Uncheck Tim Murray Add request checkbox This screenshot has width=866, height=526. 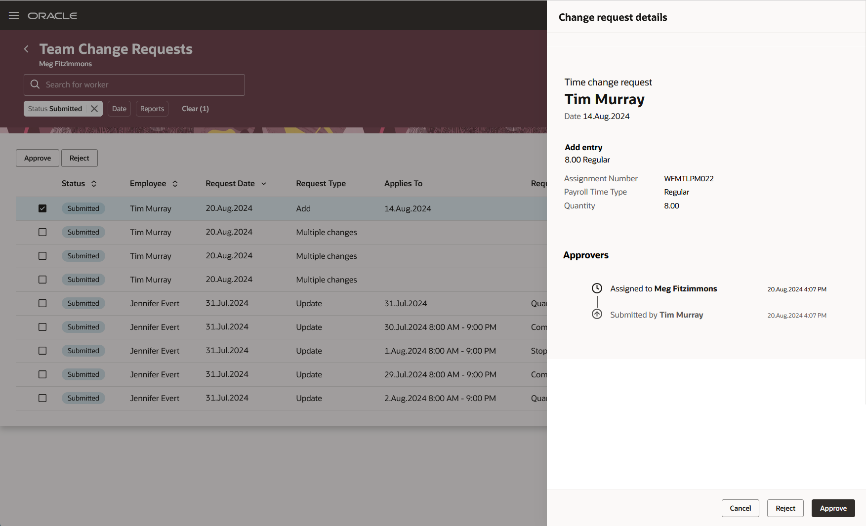(42, 208)
